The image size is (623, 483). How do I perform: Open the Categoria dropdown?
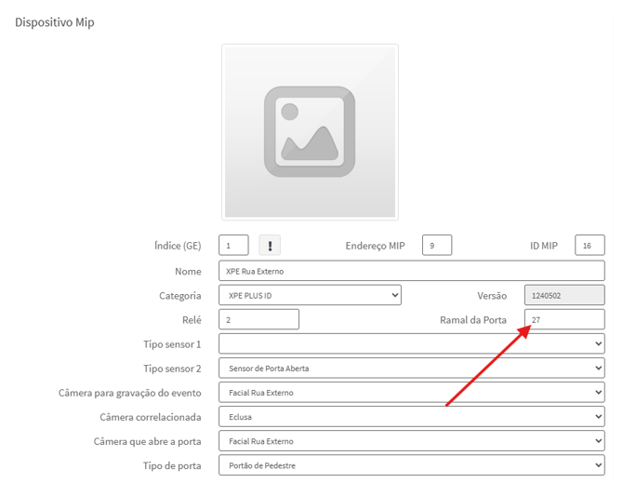pos(310,295)
